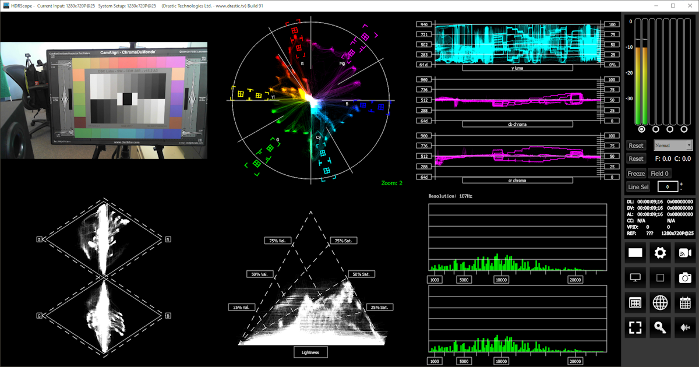Click the camera preview video thumbnail
699x367 pixels.
[104, 100]
